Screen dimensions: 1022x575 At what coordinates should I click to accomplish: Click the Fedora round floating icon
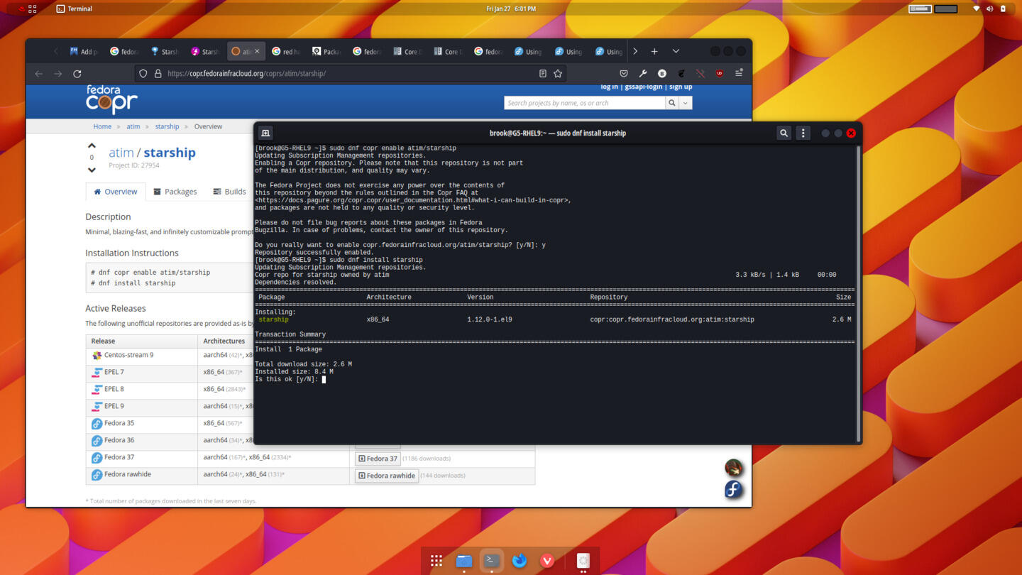pos(733,489)
